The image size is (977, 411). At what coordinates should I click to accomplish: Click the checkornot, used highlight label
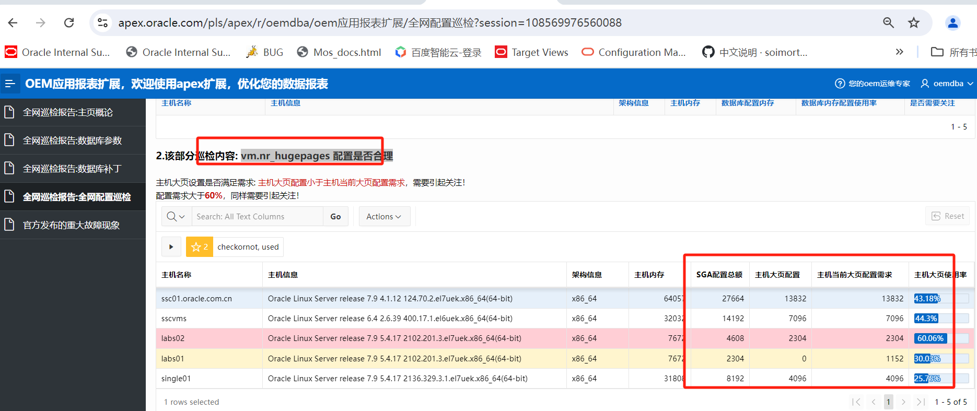248,246
